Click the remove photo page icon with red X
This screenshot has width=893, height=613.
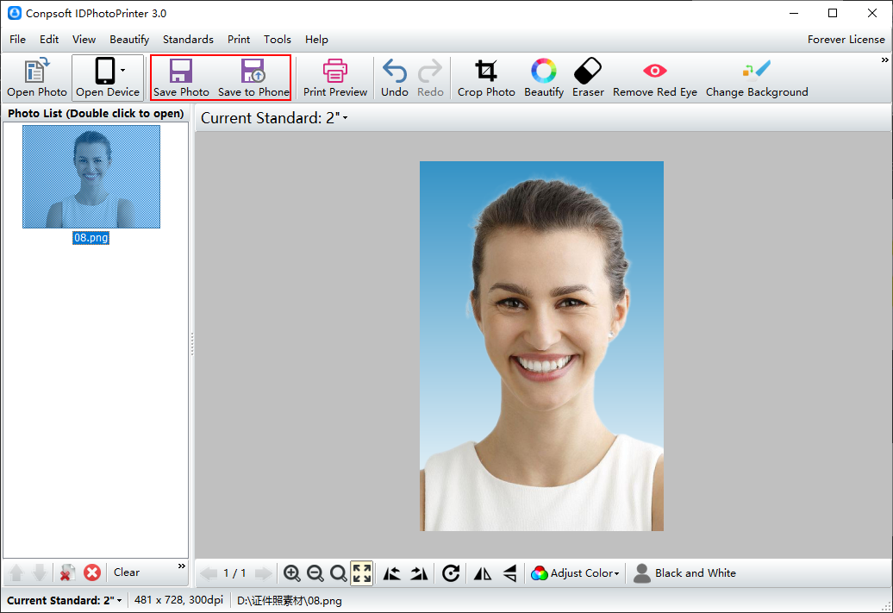pyautogui.click(x=67, y=572)
